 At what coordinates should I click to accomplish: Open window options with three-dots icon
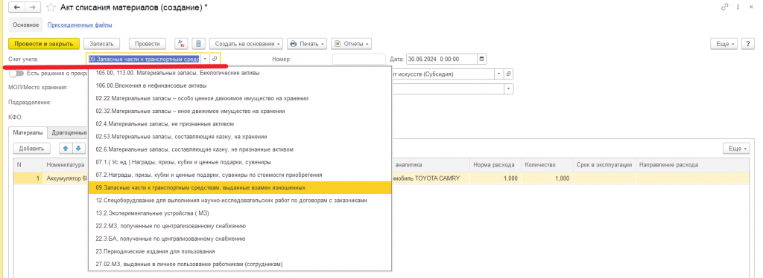pos(738,7)
